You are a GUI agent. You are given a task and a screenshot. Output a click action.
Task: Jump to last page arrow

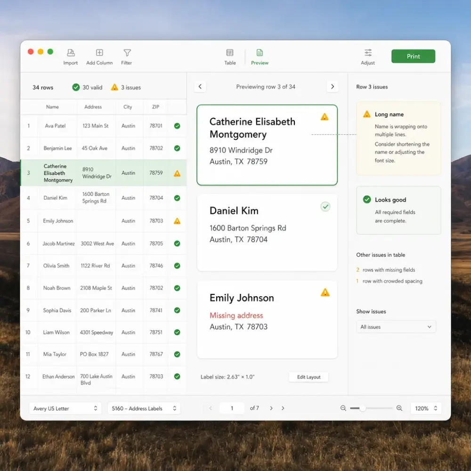coord(283,408)
